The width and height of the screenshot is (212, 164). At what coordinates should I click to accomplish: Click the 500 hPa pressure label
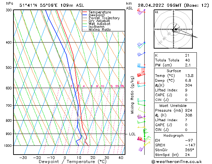(x=9, y=67)
